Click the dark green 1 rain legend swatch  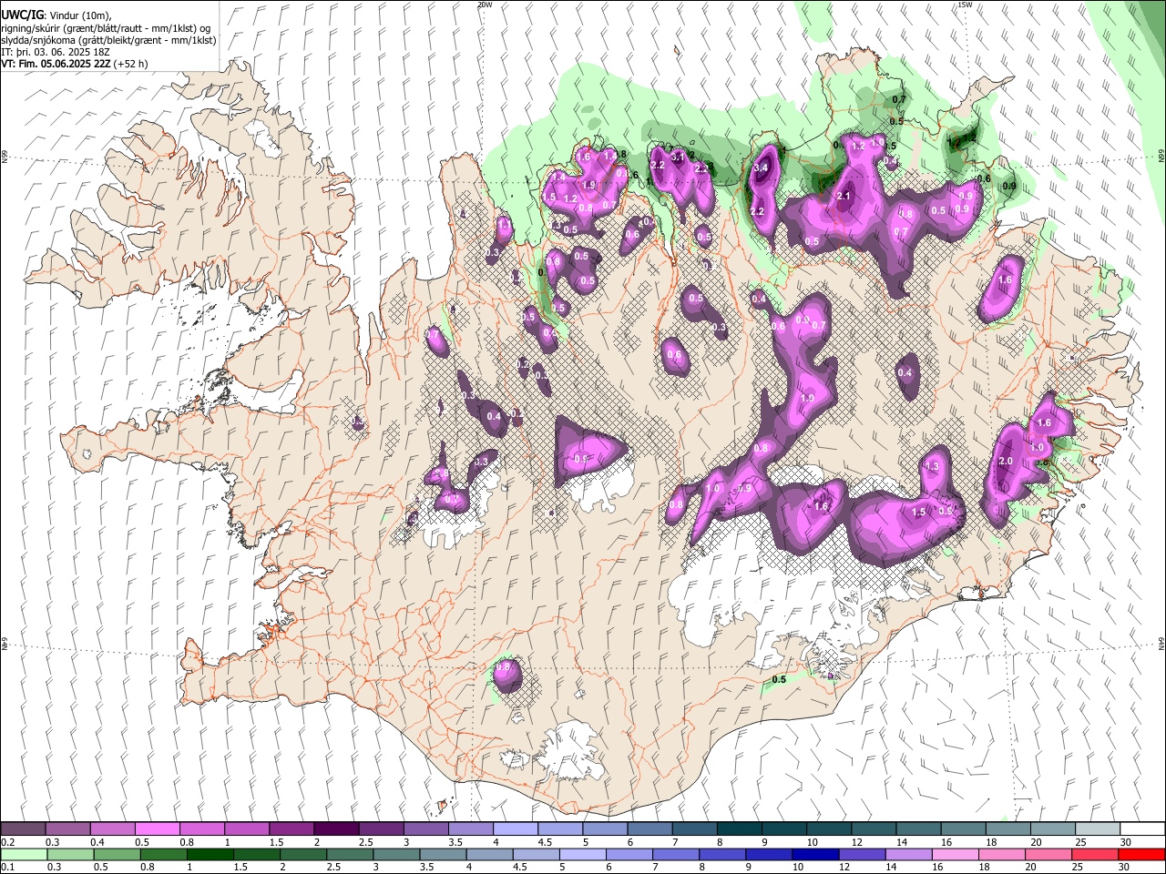(x=210, y=854)
